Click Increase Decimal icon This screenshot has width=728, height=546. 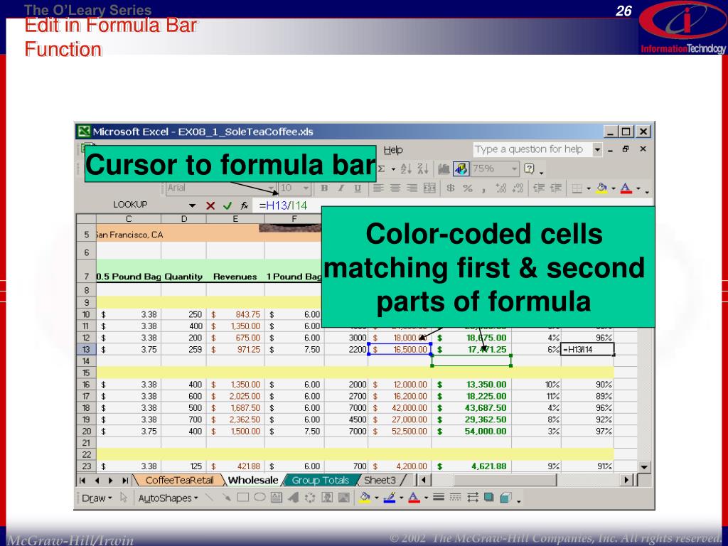(x=501, y=188)
